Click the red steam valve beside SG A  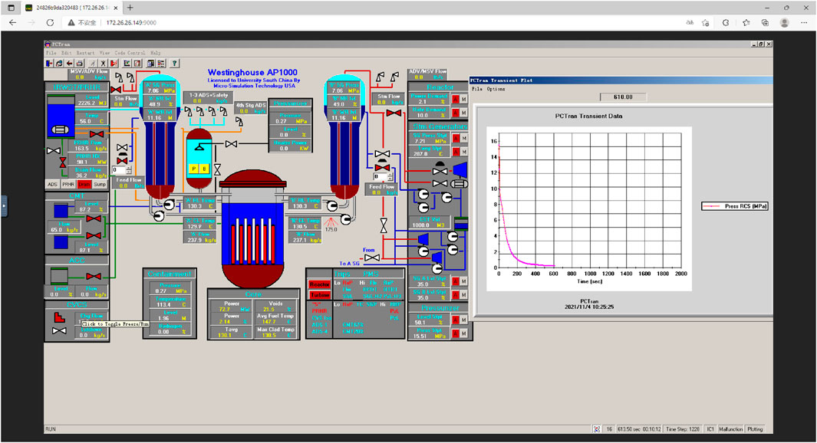[116, 90]
